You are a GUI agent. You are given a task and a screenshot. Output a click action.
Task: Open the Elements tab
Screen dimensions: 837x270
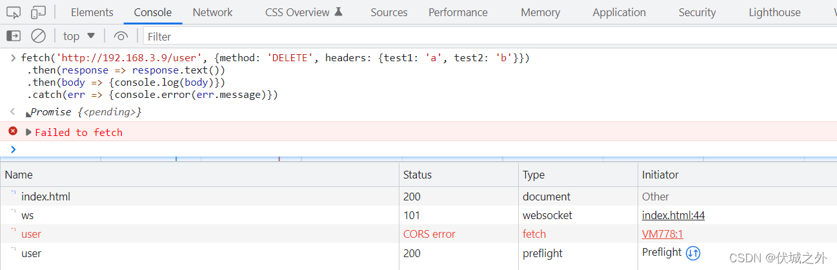pos(92,12)
